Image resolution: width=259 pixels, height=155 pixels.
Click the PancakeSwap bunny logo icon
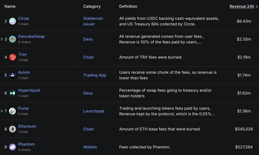(12, 39)
